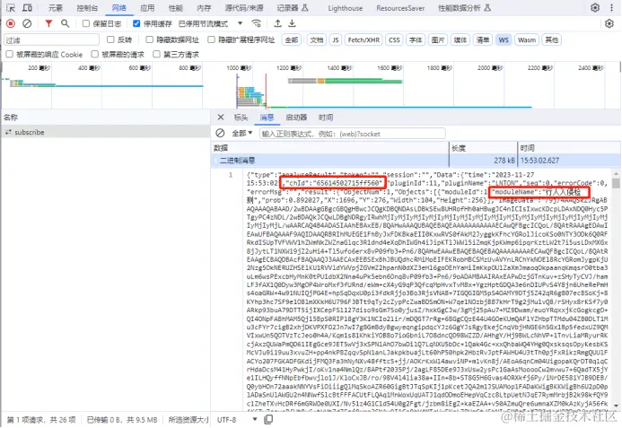Open the throttling mode dropdown

coord(210,24)
